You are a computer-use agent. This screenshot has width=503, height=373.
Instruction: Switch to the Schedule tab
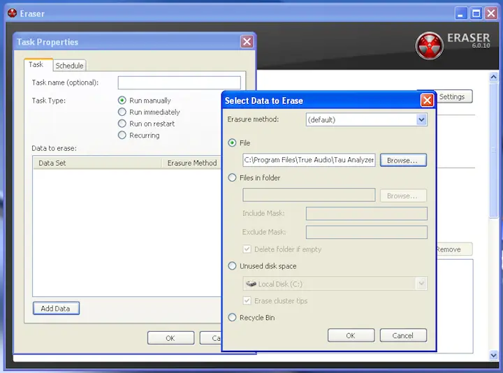coord(69,66)
